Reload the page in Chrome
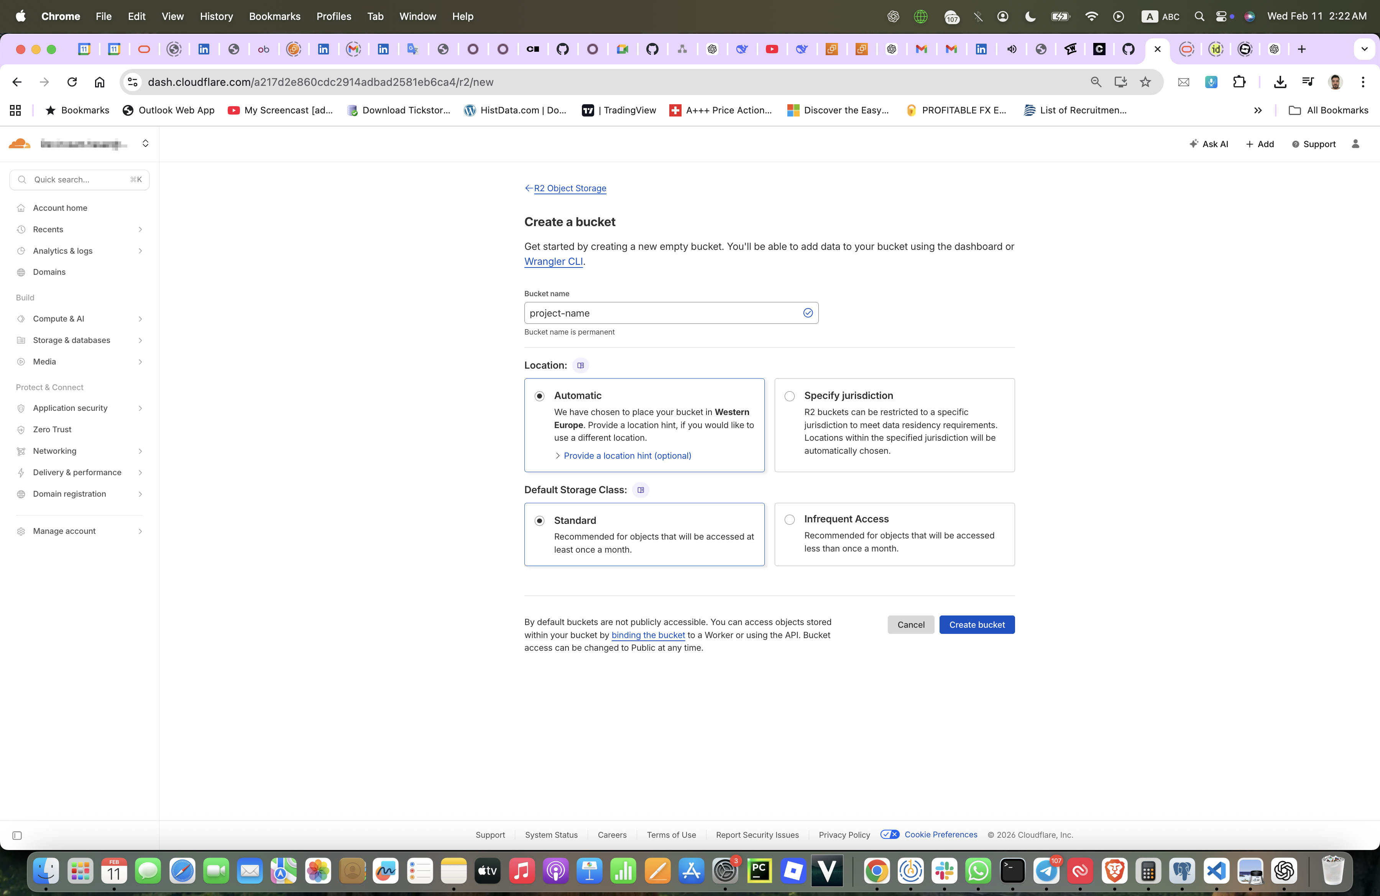The height and width of the screenshot is (896, 1380). click(x=72, y=82)
